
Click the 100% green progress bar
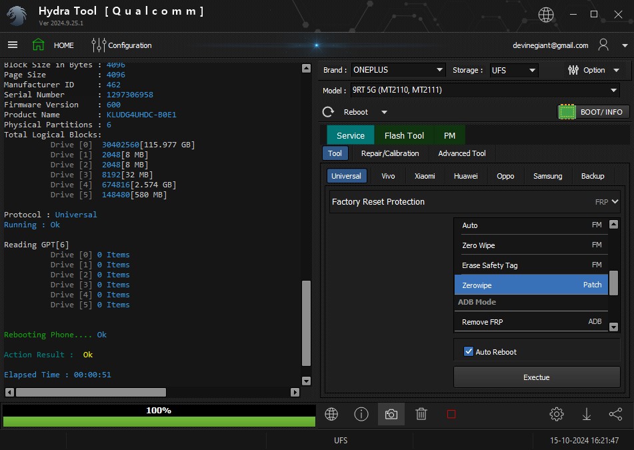pyautogui.click(x=159, y=422)
